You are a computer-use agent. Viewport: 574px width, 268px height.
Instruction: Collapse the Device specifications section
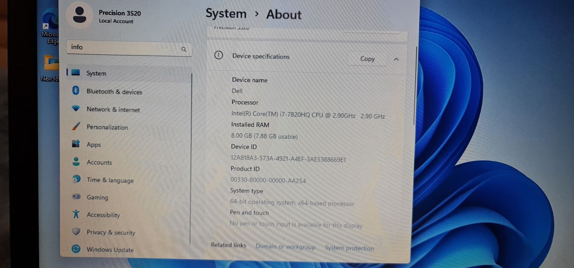tap(396, 59)
